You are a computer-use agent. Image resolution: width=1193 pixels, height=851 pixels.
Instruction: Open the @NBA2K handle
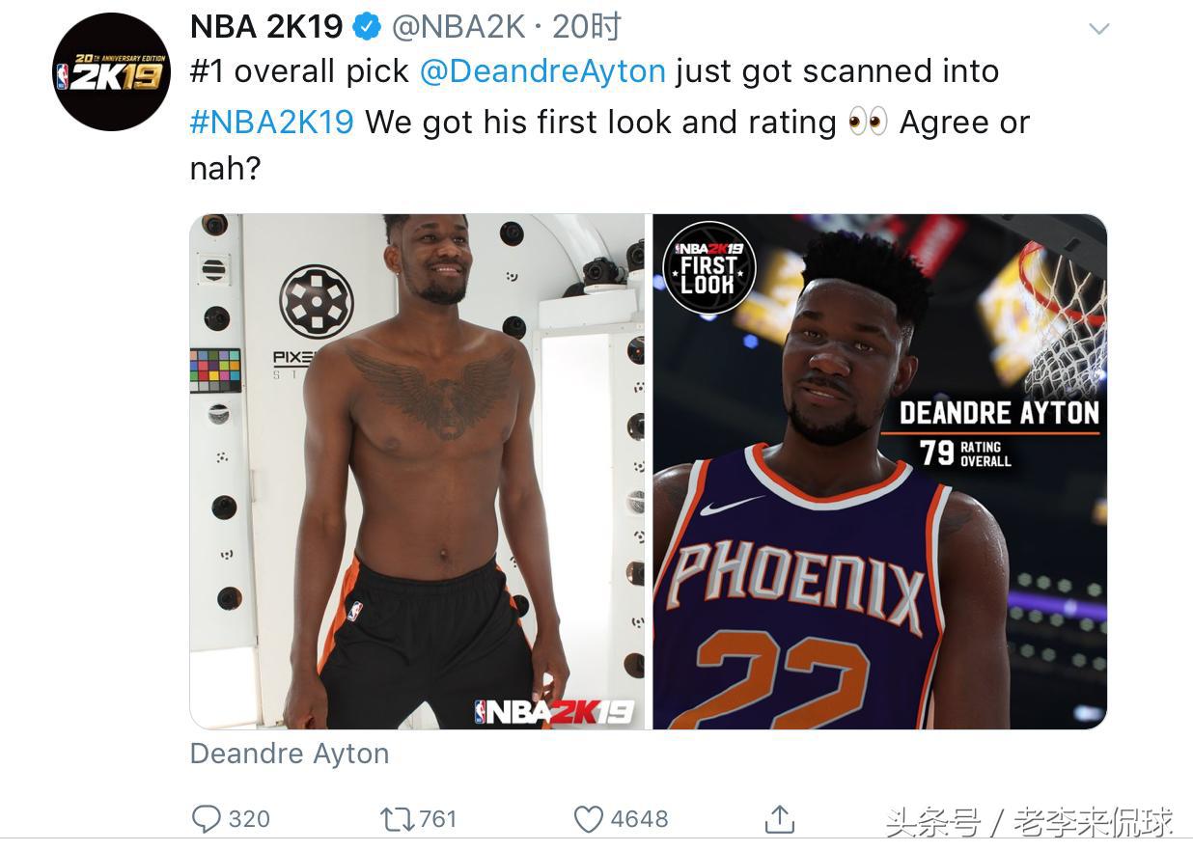click(x=458, y=27)
